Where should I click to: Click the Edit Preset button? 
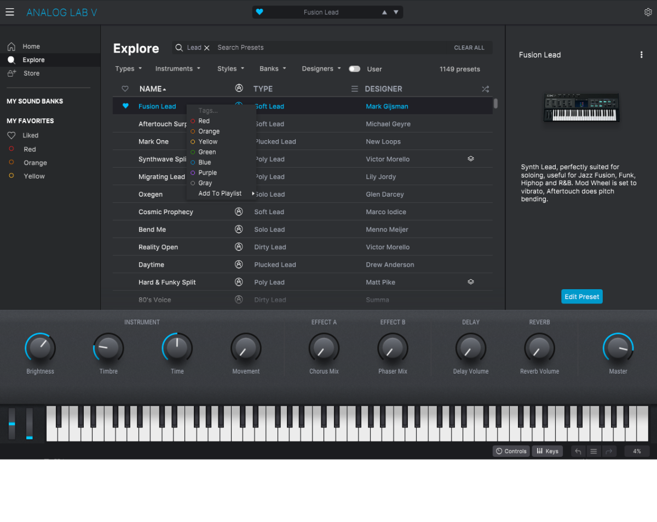point(582,296)
